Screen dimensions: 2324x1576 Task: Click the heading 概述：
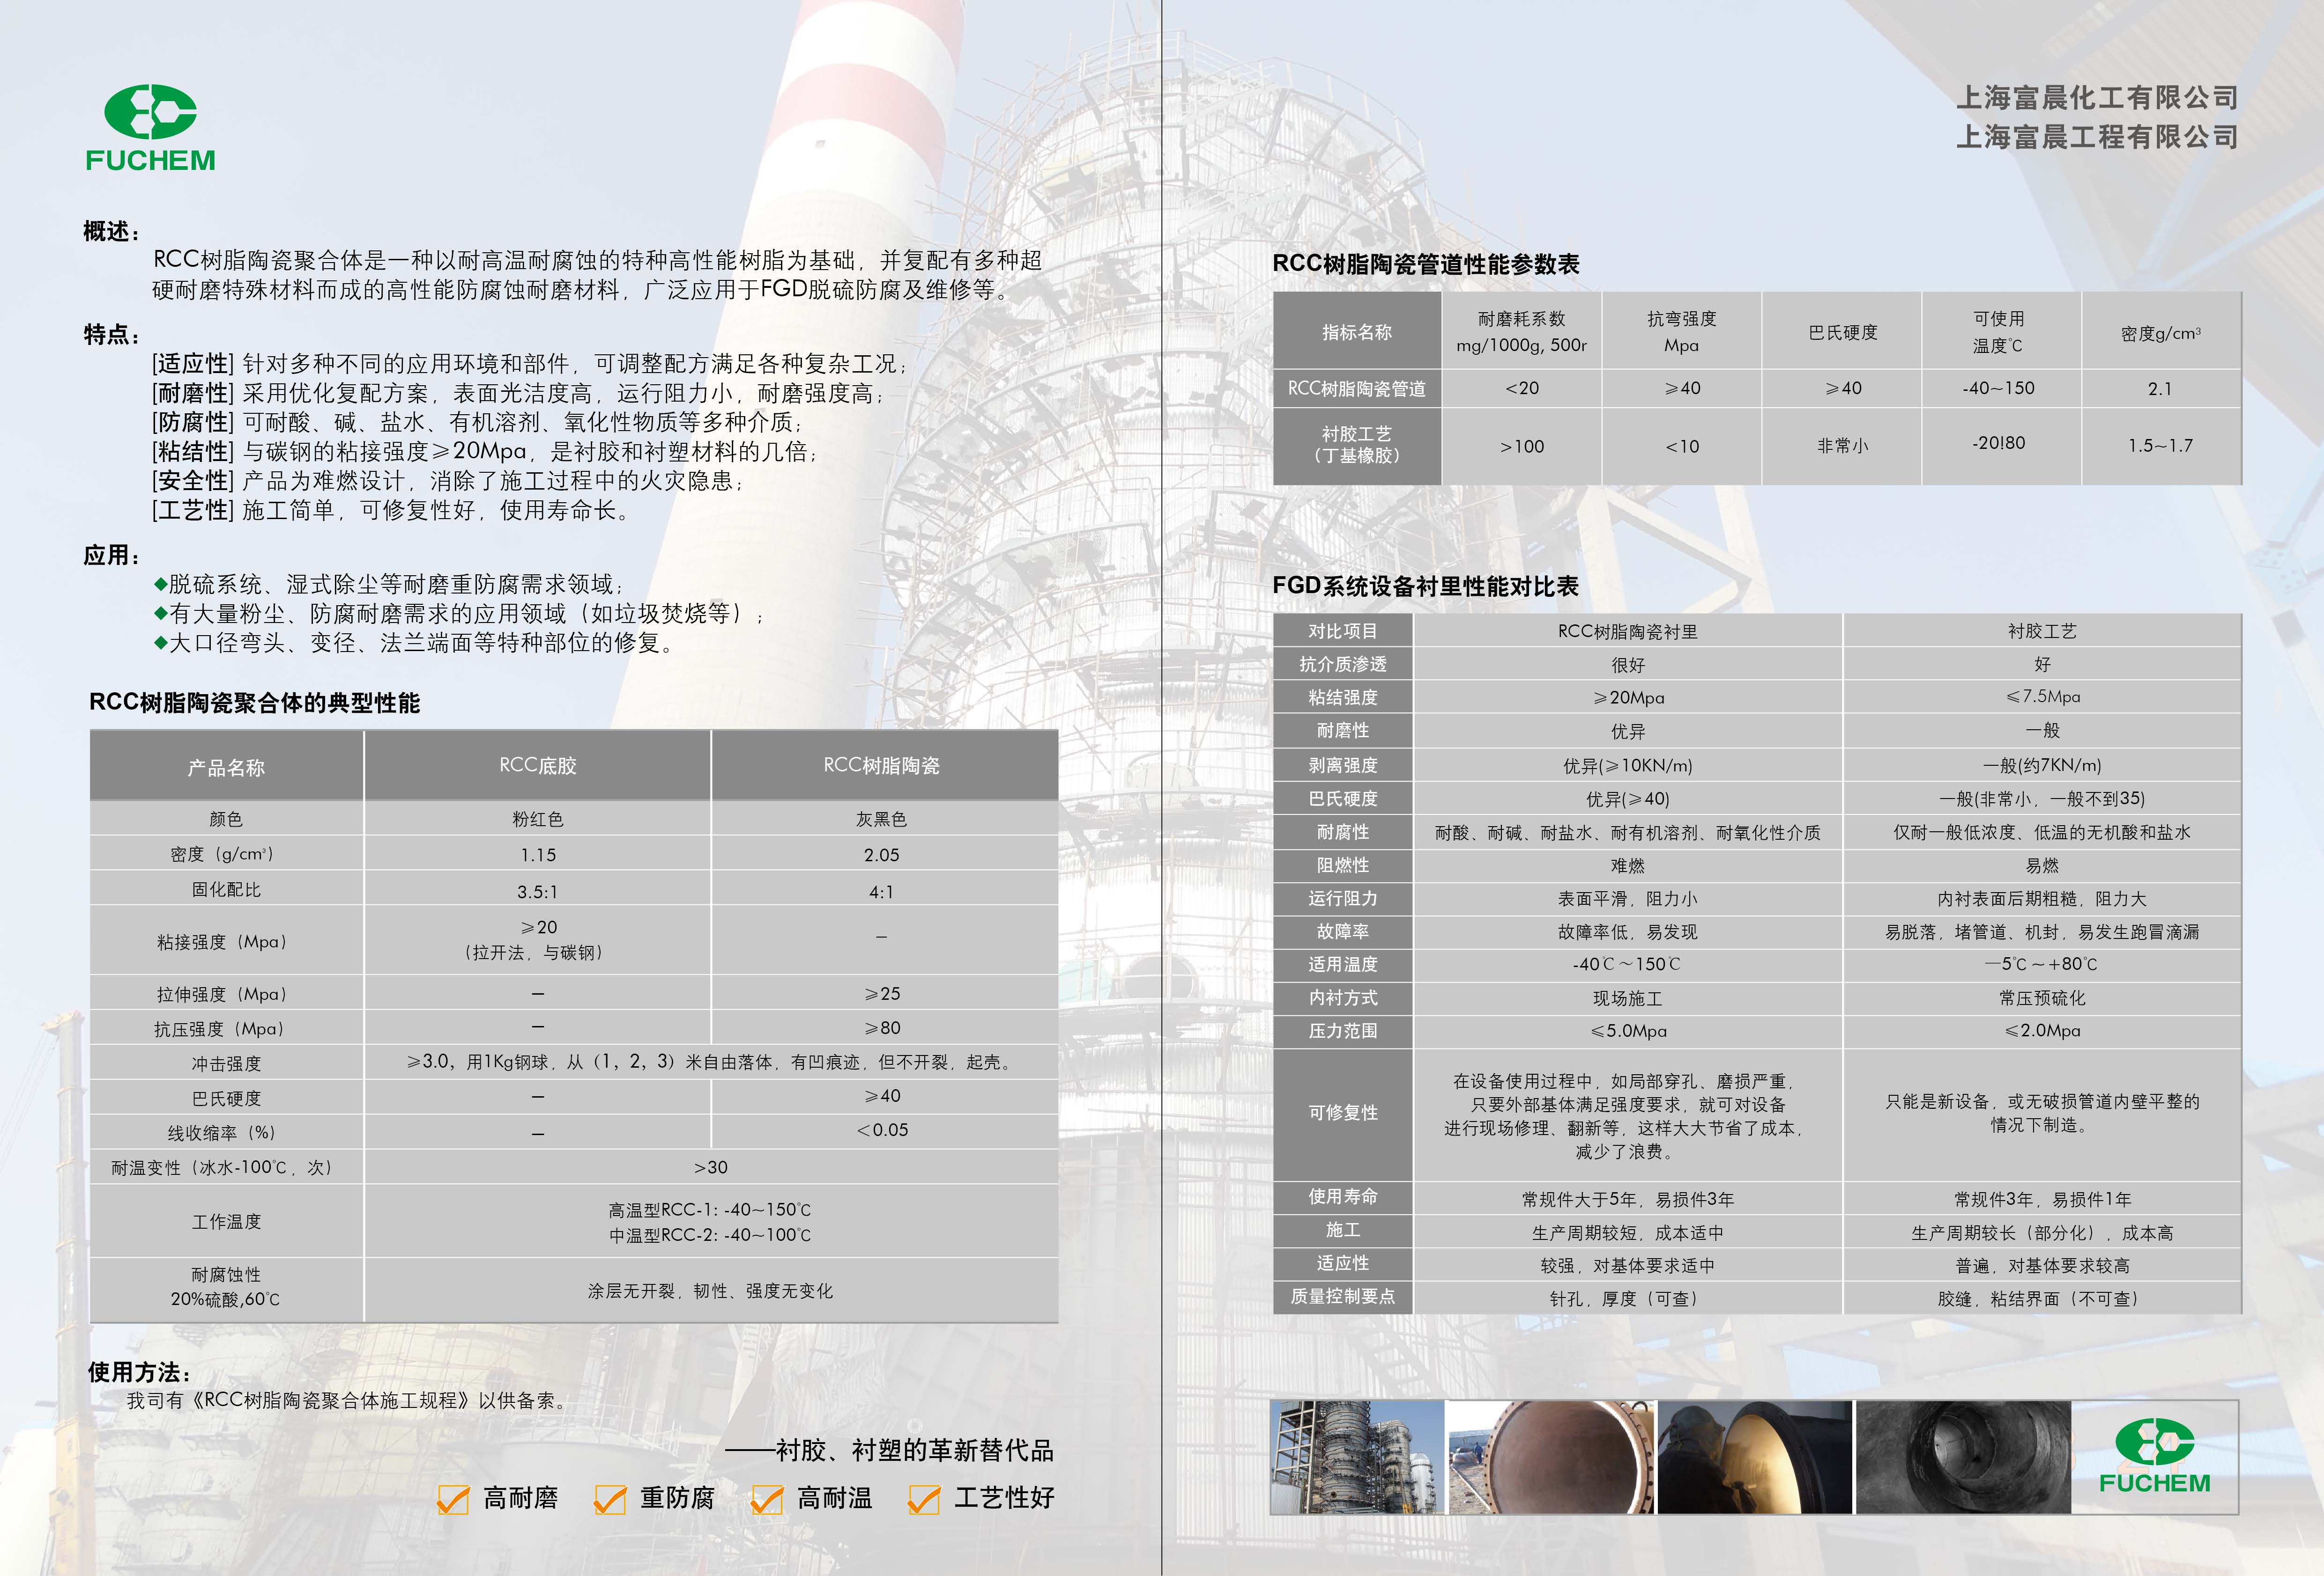coord(113,231)
